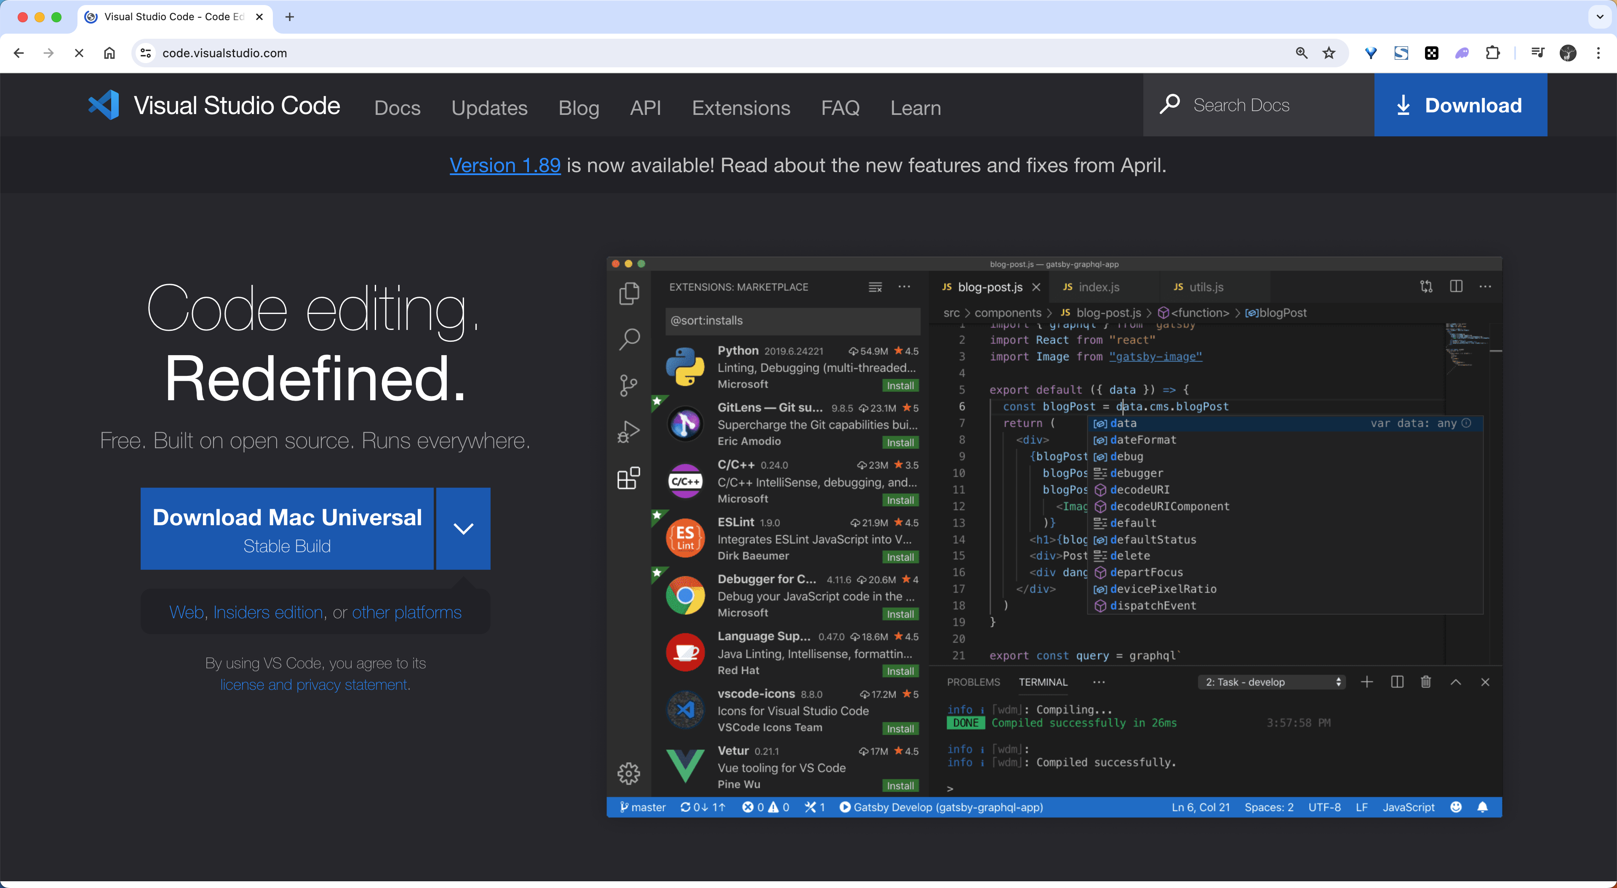Click the clear extensions filter icon
Image resolution: width=1617 pixels, height=888 pixels.
click(x=875, y=287)
